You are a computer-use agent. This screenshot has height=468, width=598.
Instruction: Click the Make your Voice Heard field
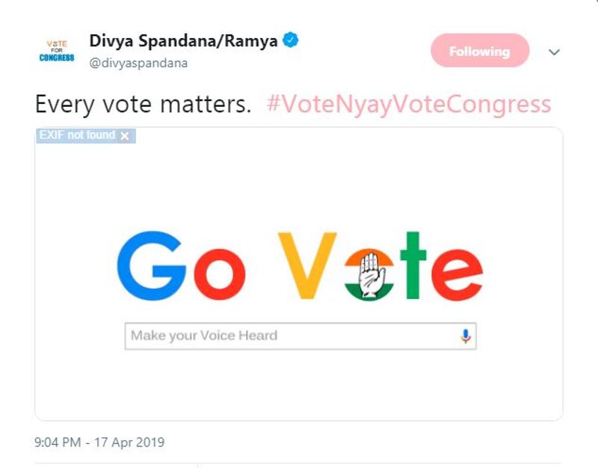[x=292, y=336]
